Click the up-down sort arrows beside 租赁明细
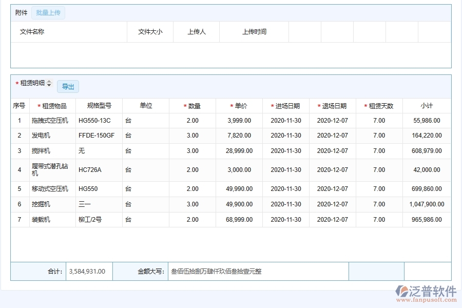This screenshot has height=308, width=462. [x=49, y=83]
